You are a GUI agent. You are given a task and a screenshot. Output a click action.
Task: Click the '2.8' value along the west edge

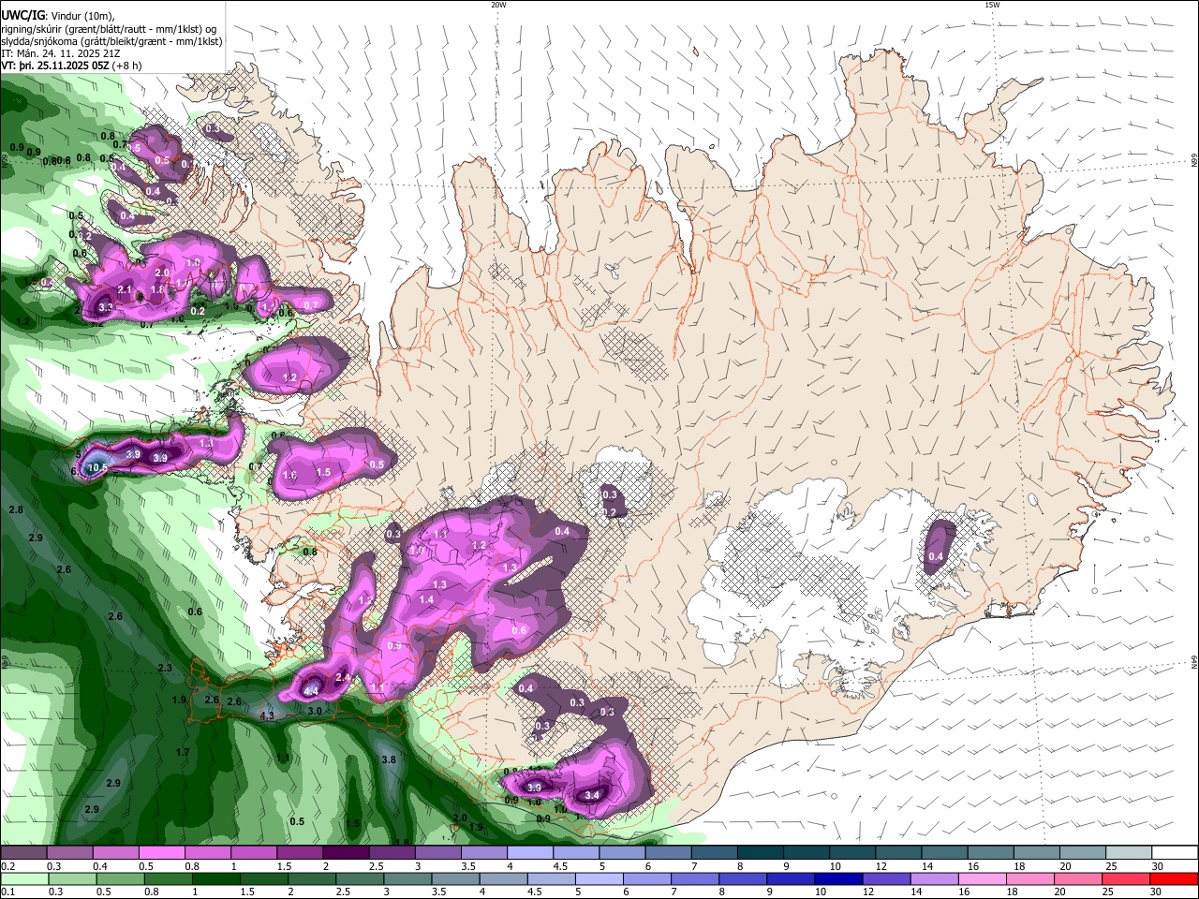15,509
